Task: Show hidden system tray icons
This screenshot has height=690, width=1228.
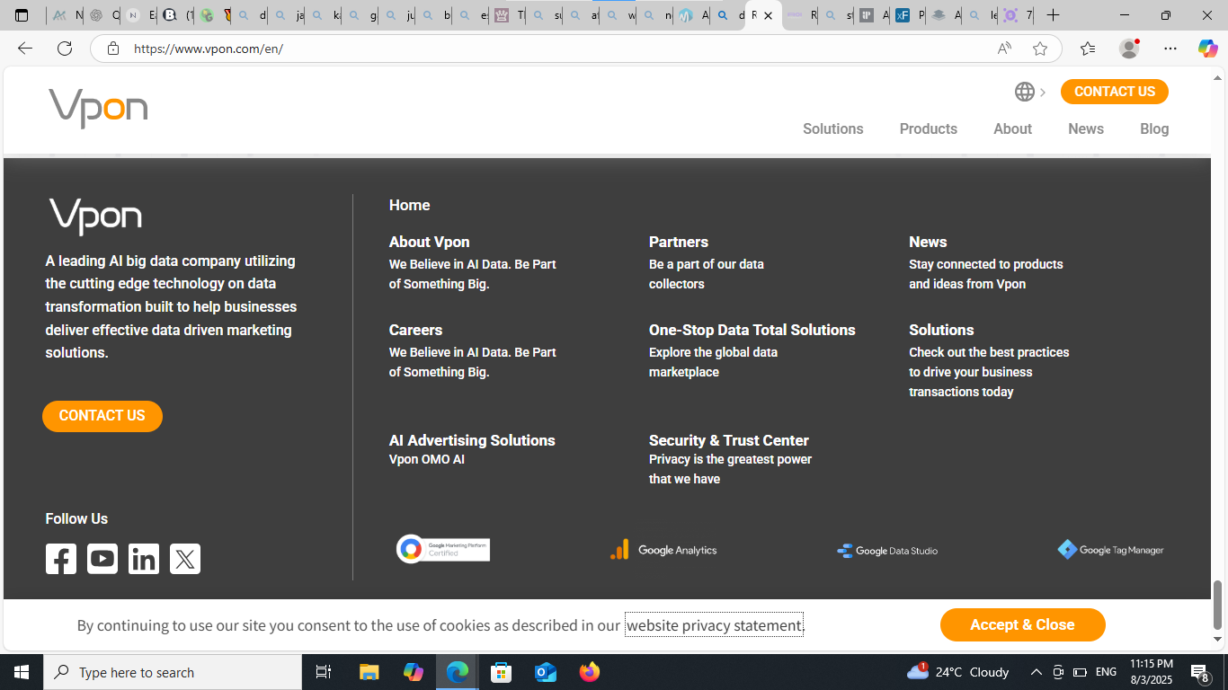Action: pyautogui.click(x=1036, y=672)
